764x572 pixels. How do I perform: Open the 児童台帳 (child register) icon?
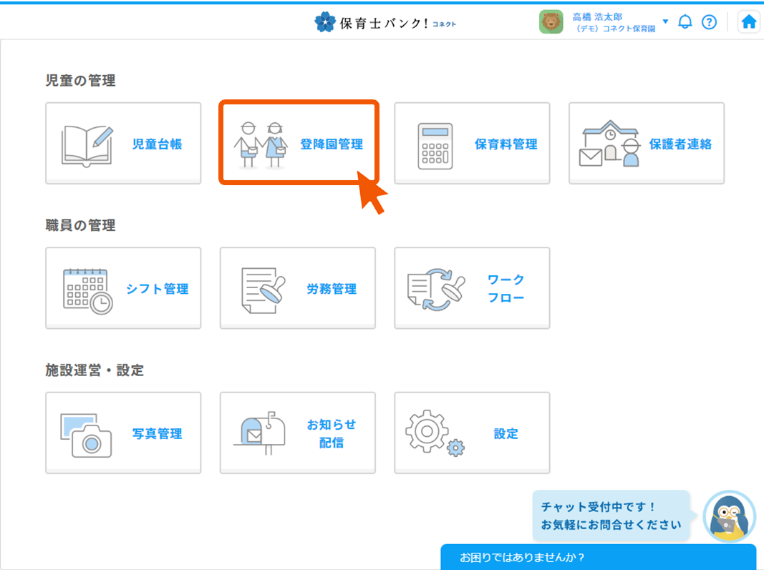[x=122, y=143]
